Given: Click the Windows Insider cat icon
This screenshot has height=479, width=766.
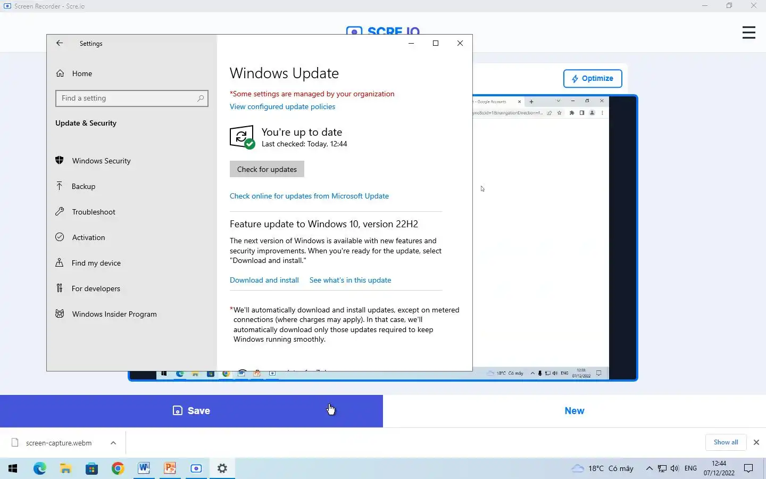Looking at the screenshot, I should click(60, 313).
